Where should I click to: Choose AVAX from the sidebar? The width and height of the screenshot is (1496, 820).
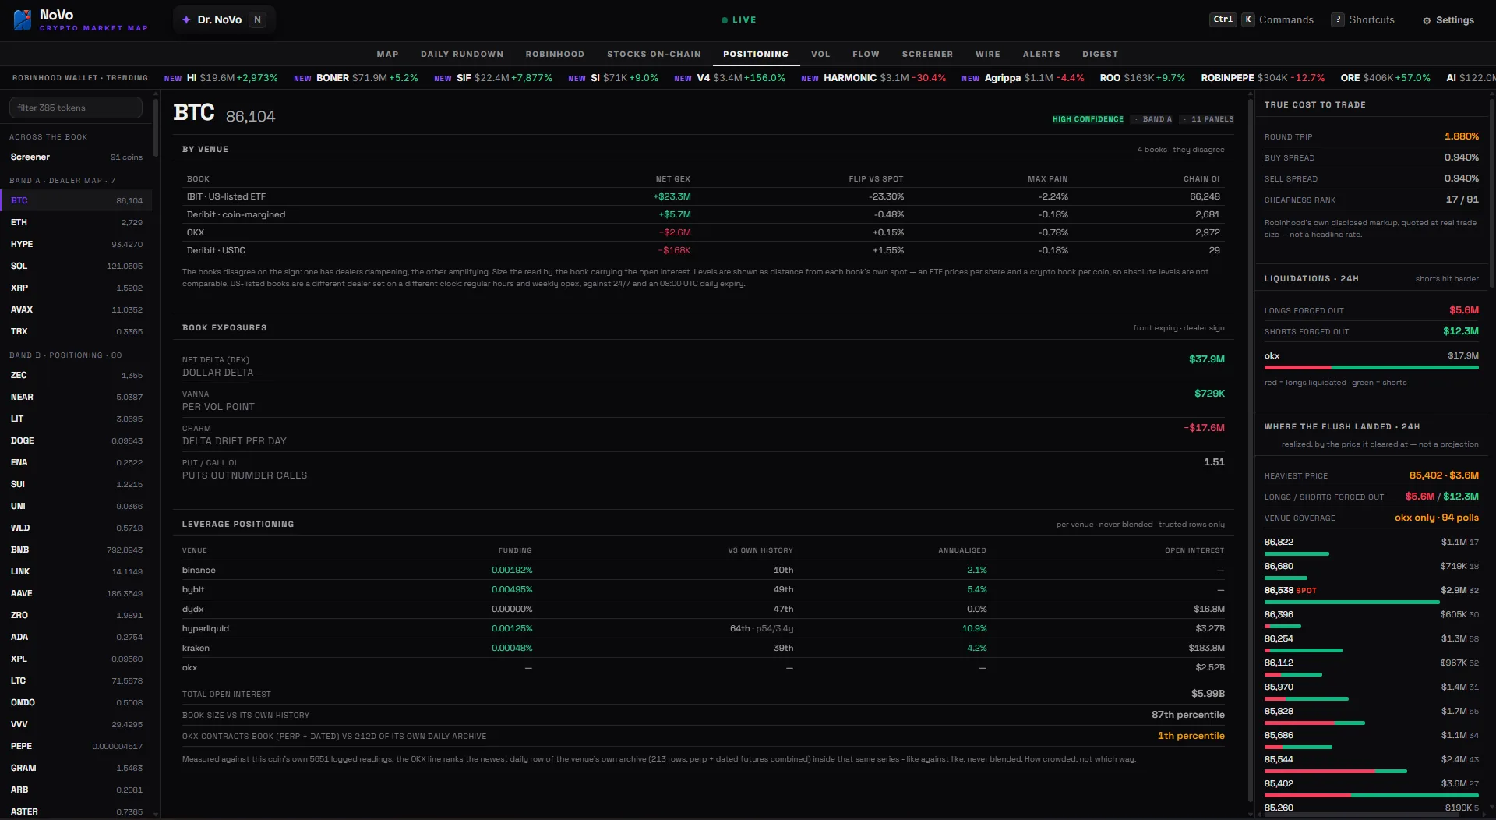[76, 309]
